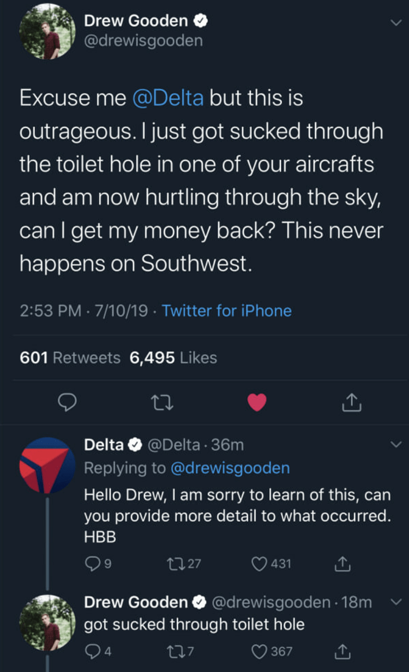Share Drew's follow-up reply tweet
This screenshot has height=672, width=409.
(x=341, y=652)
